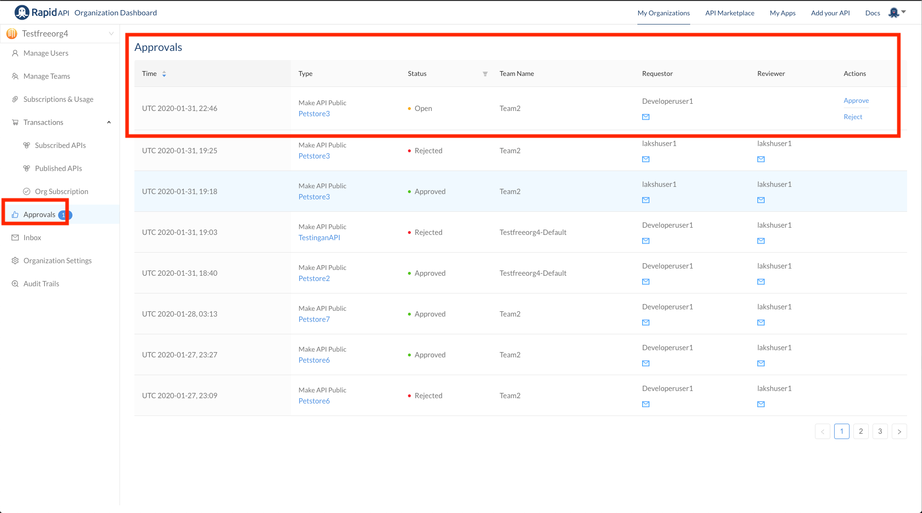Screen dimensions: 922x513
Task: Go to page 2 of approvals
Action: 861,431
